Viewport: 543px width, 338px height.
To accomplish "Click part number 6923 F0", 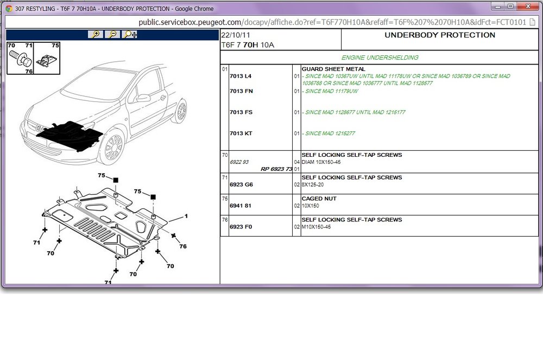I will click(241, 227).
